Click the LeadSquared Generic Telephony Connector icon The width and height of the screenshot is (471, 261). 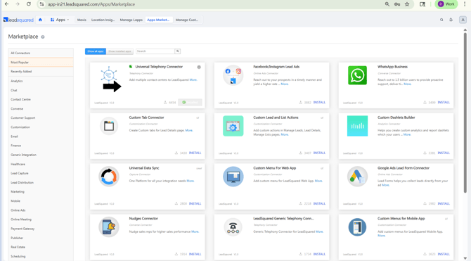point(233,228)
